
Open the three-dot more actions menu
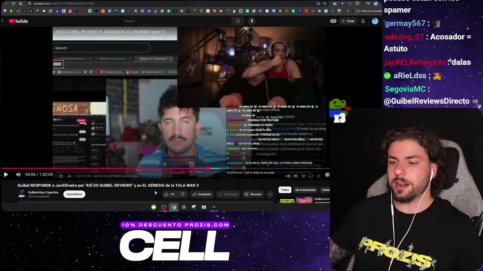click(x=270, y=194)
